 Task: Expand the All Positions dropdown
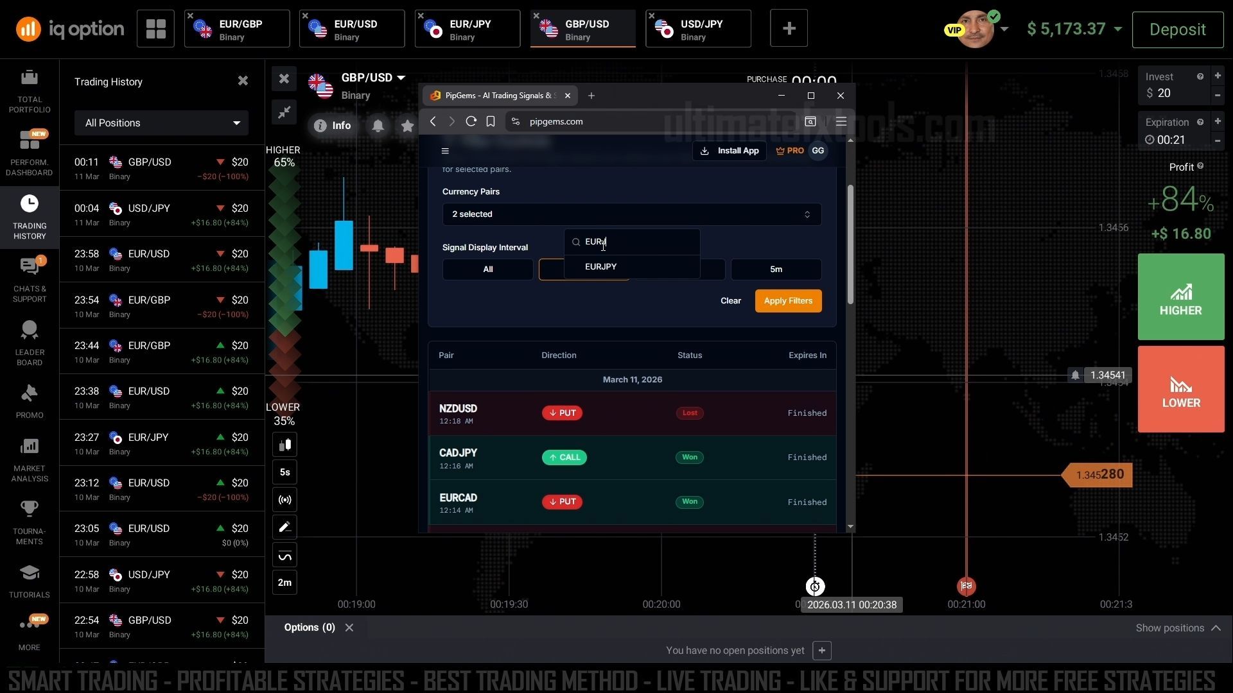coord(161,123)
